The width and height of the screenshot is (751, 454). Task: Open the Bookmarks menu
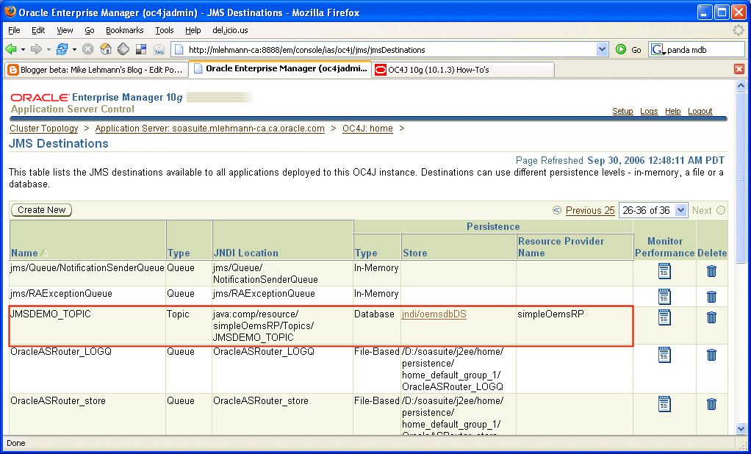(124, 30)
